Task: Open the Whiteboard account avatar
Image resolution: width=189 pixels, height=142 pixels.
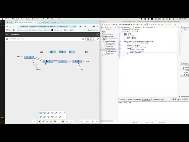Action: pyautogui.click(x=97, y=35)
